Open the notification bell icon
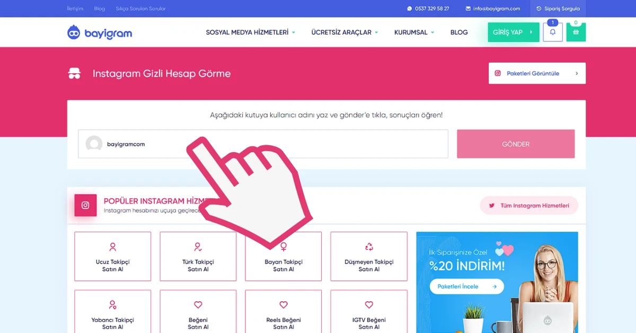636x333 pixels. (x=552, y=32)
